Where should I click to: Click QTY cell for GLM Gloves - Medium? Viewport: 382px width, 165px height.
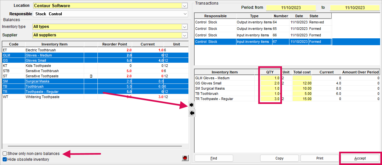271,78
